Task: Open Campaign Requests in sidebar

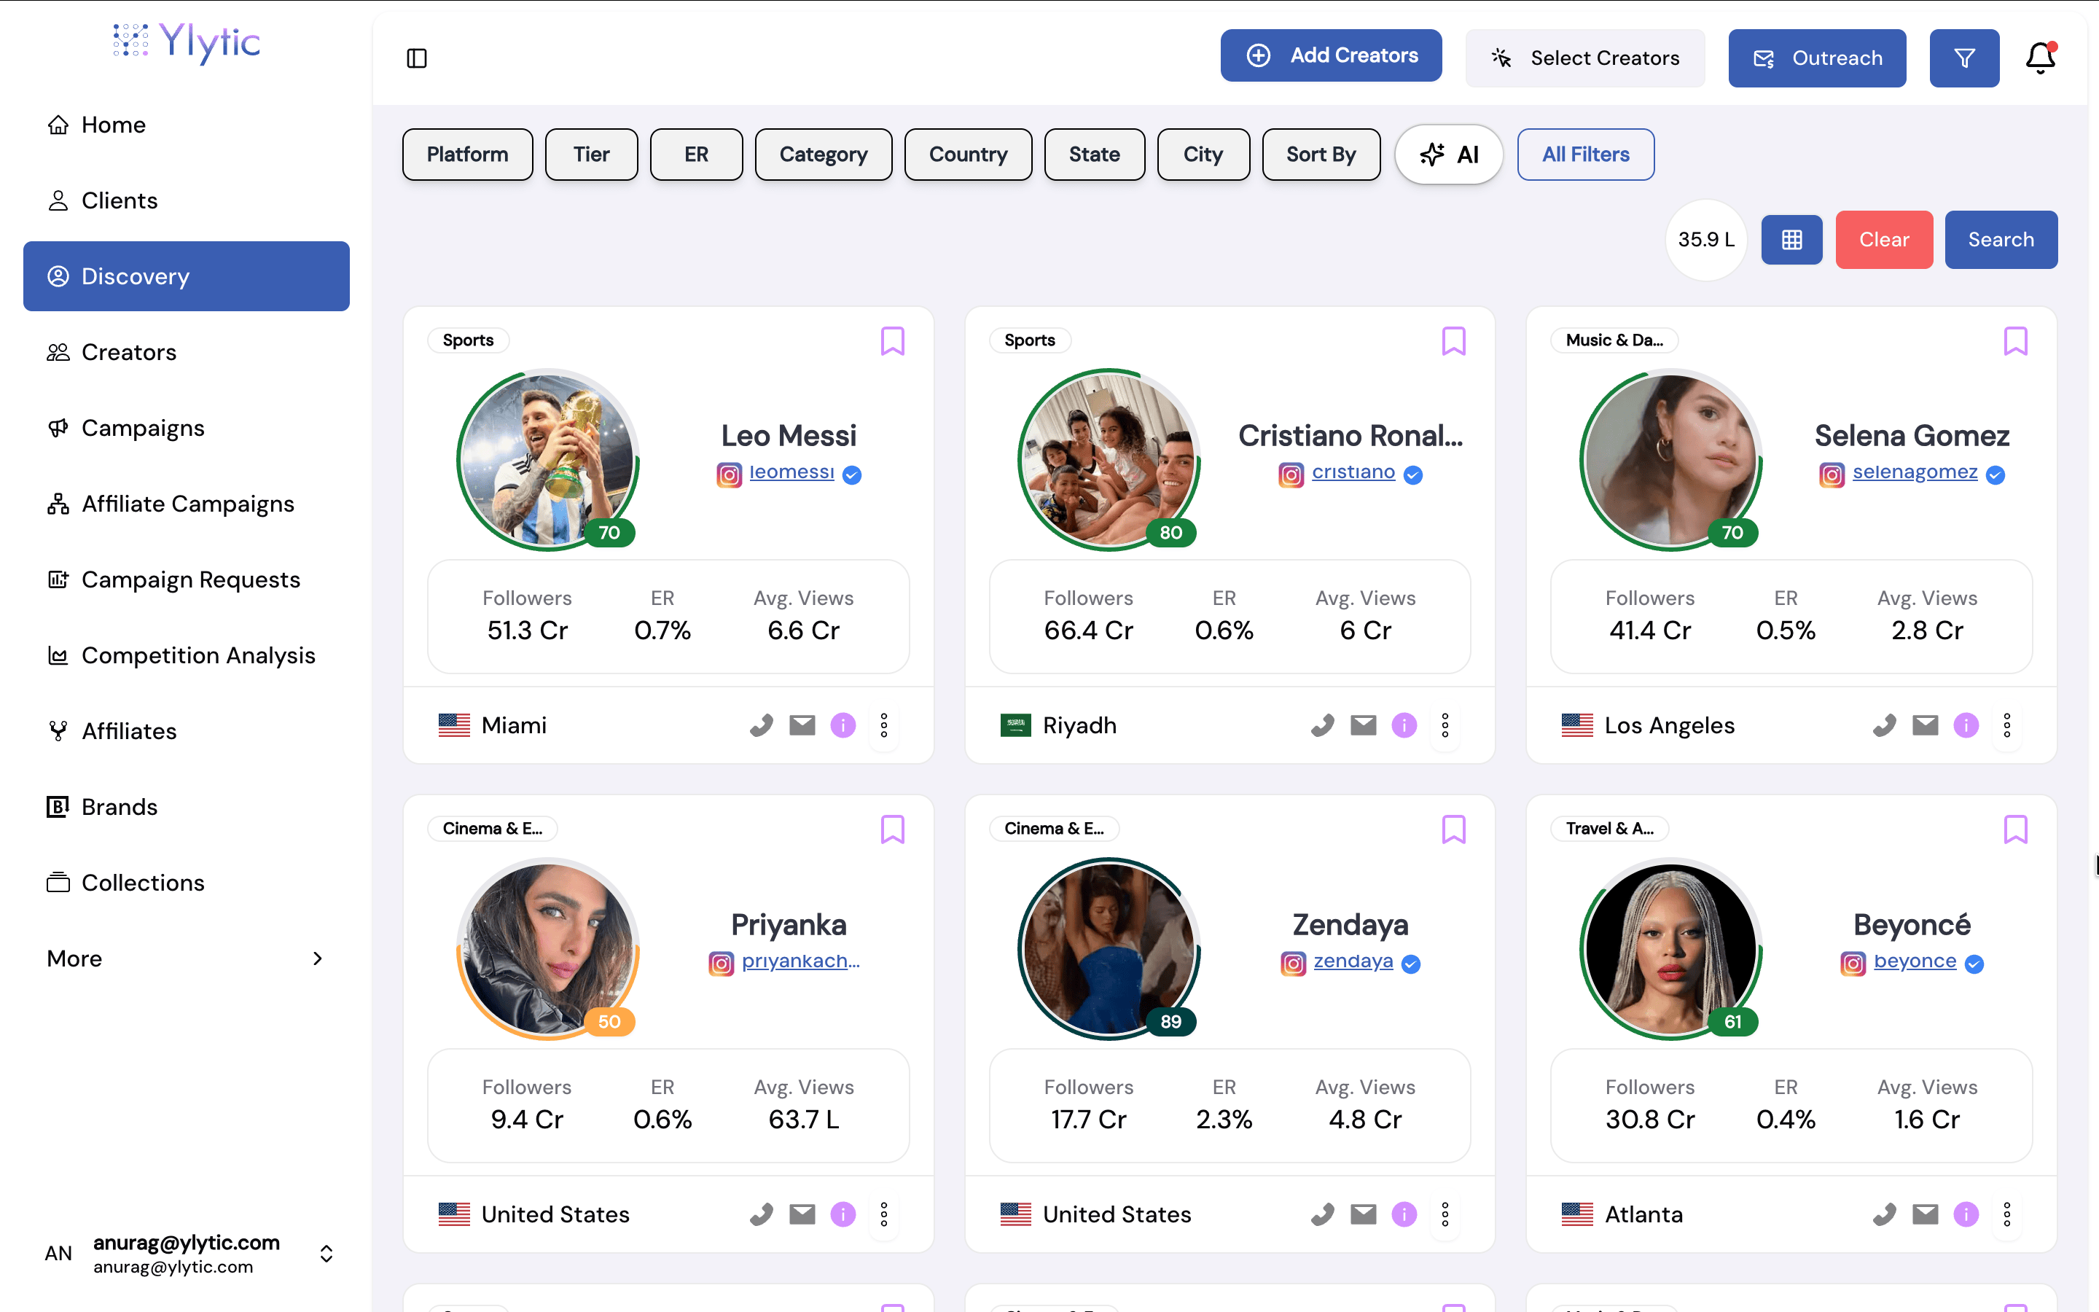Action: tap(187, 579)
